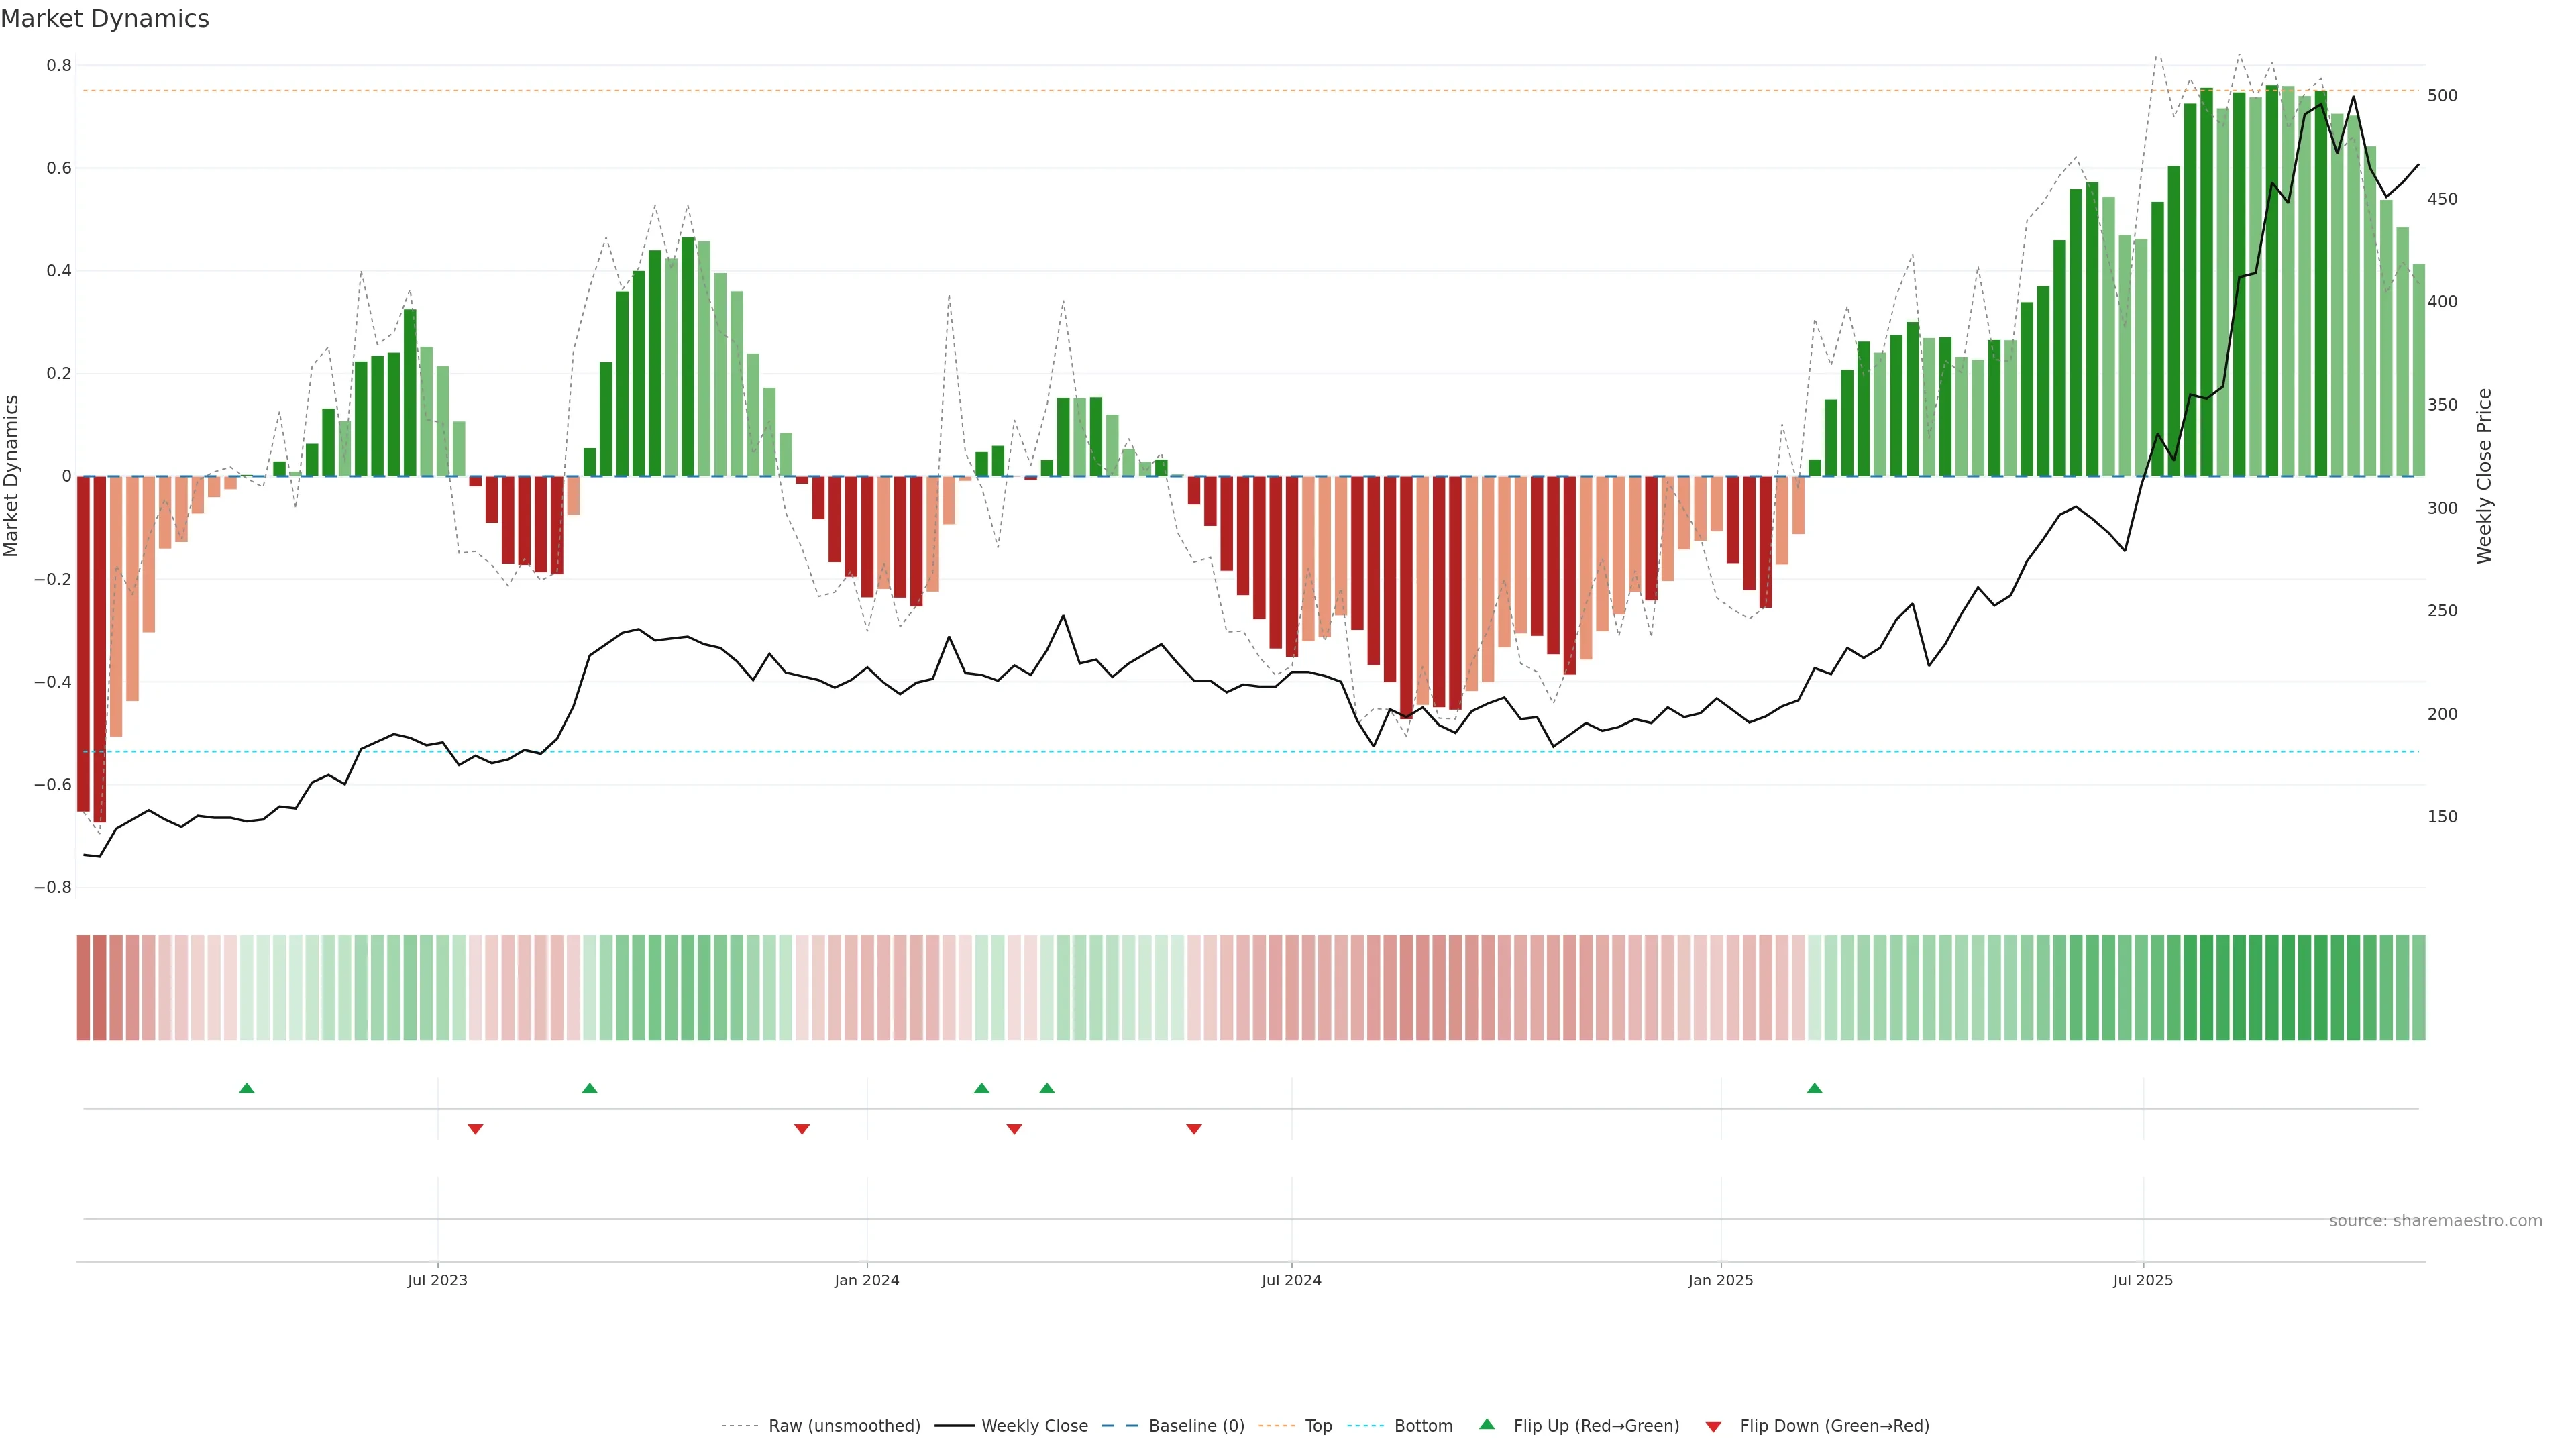Click green triangle icon in legend for Flip Up
2576x1449 pixels.
pyautogui.click(x=1487, y=1424)
